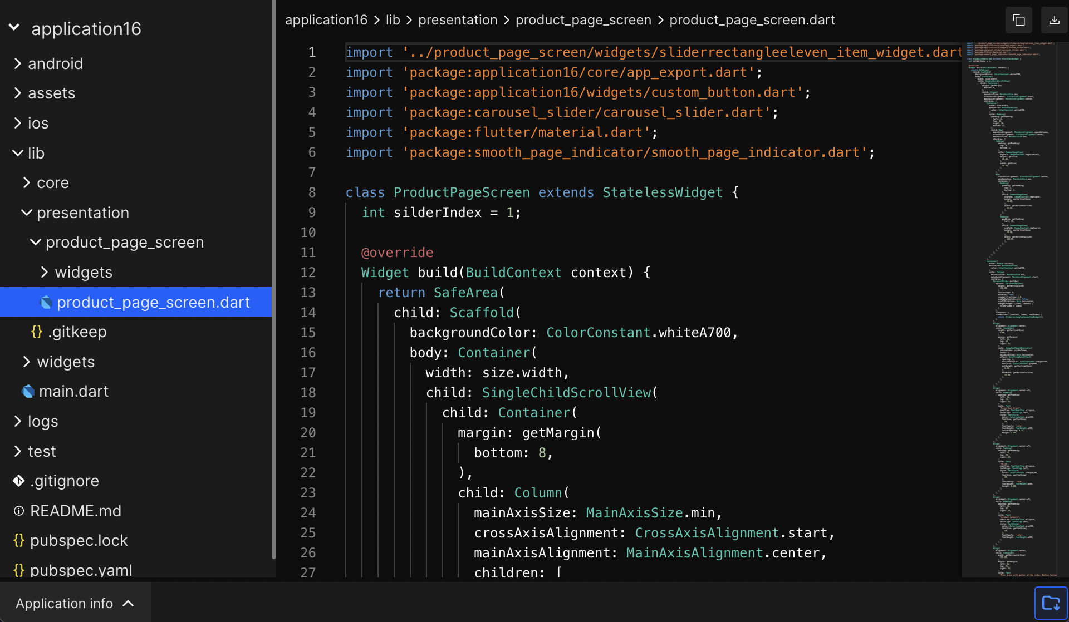Open the .gitignore file
This screenshot has width=1069, height=622.
65,481
